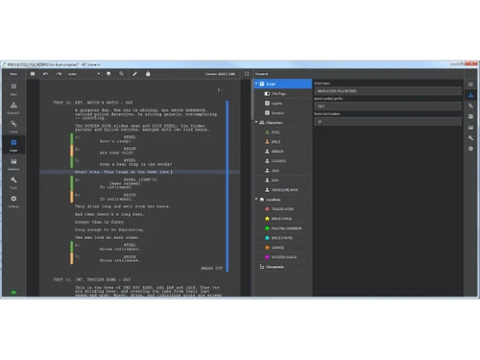Click the gear icon in right-side strip
This screenshot has height=360, width=480.
[470, 149]
